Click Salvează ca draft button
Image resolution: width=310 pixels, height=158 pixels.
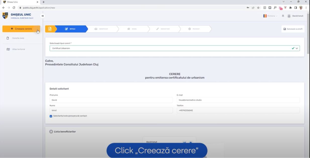pos(293,29)
